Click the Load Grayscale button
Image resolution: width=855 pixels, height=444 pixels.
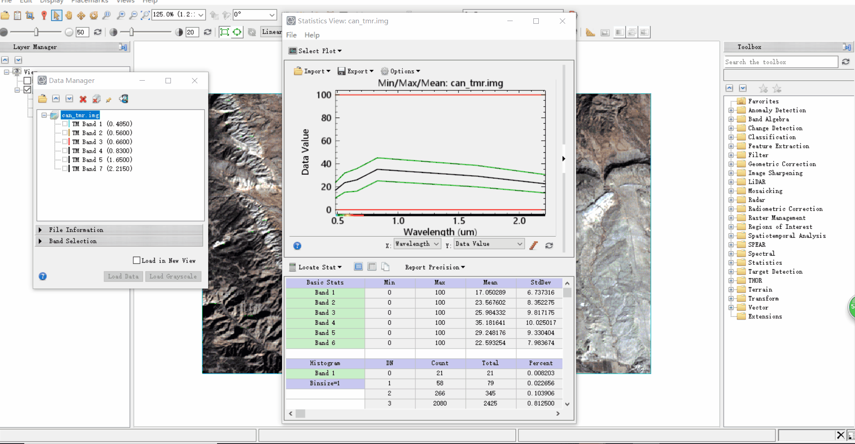click(x=173, y=276)
